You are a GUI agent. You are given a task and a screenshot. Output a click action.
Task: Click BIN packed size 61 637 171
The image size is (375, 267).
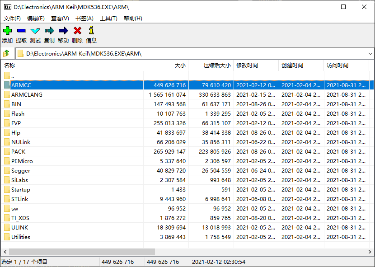pos(216,104)
